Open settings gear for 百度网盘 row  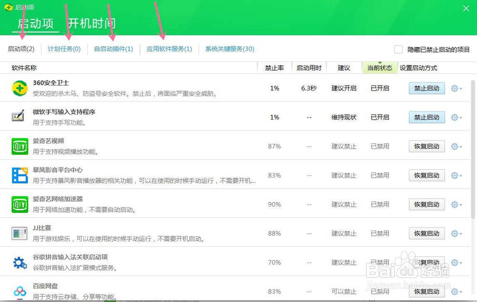point(456,292)
